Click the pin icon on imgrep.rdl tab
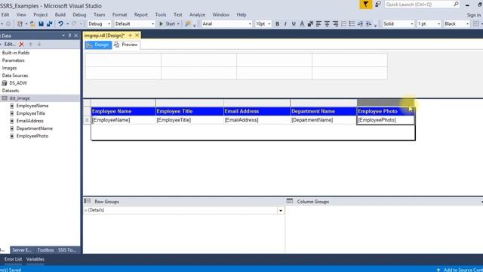Screen dimensions: 483x272 point(131,36)
